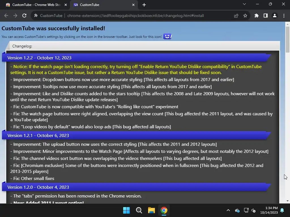Click the 'Rolling like count' fix line

(94, 107)
